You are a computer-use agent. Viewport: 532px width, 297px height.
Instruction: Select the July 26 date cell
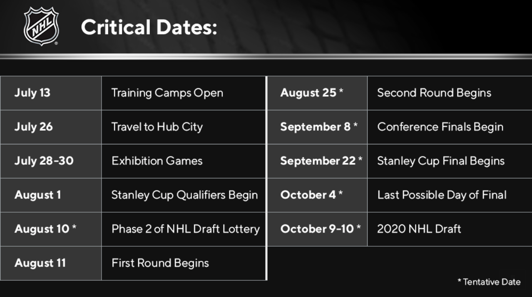50,127
